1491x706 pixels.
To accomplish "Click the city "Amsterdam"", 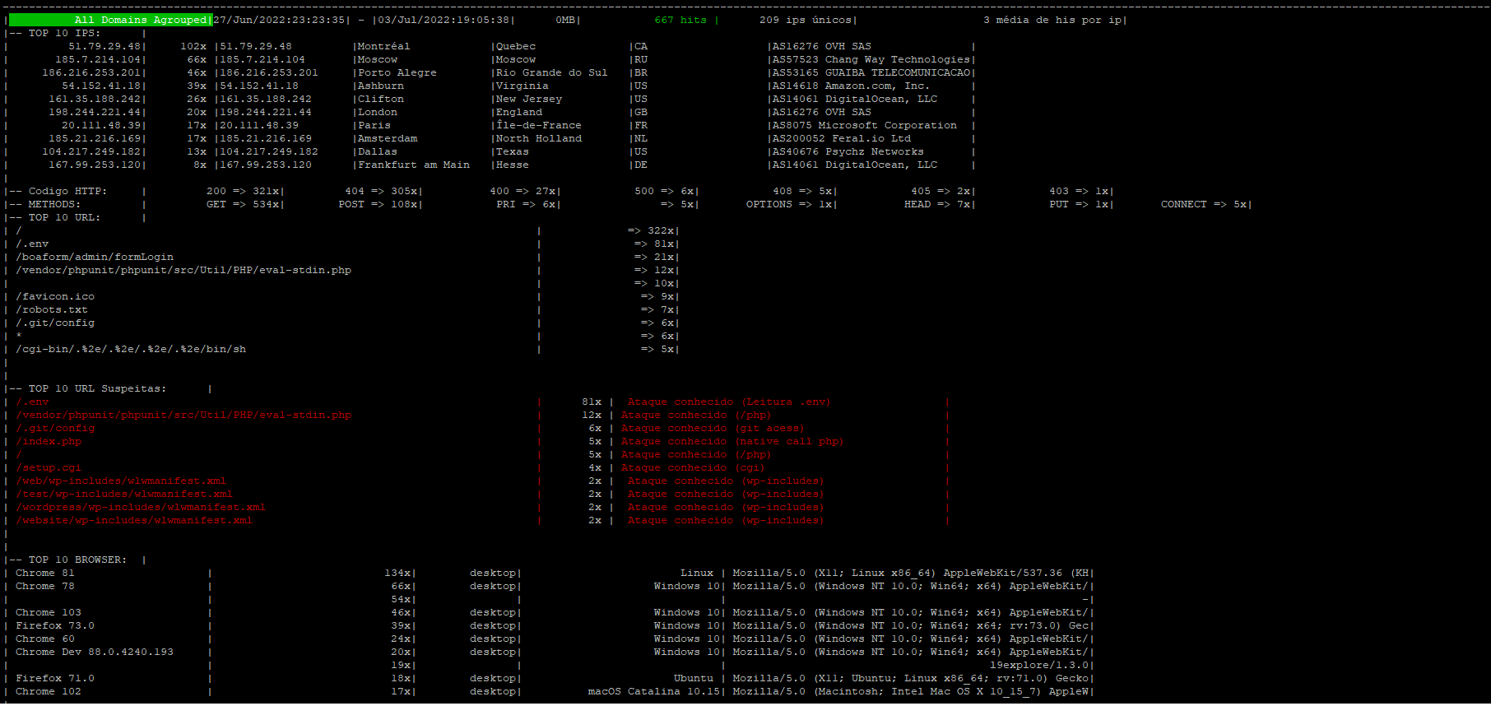I will tap(388, 138).
